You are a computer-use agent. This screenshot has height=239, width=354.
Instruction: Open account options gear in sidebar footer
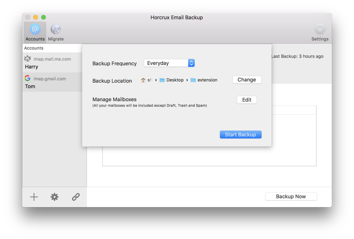[55, 197]
